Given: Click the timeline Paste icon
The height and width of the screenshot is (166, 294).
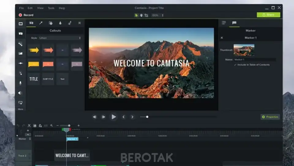Looking at the screenshot, I should [x=40, y=125].
